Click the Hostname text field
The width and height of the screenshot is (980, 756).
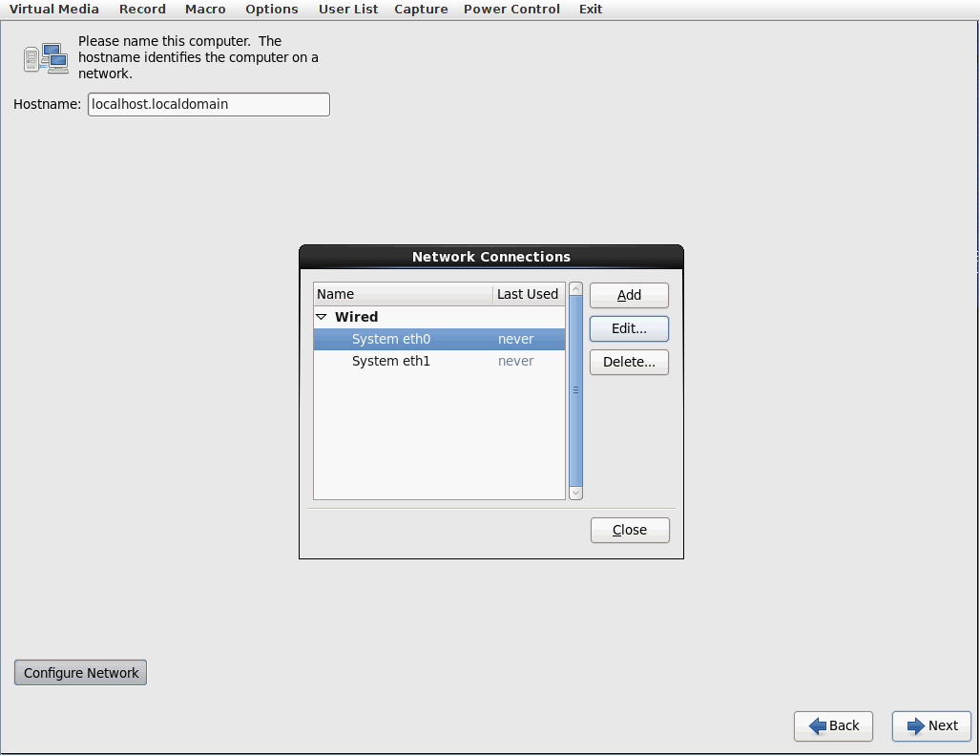click(x=208, y=104)
